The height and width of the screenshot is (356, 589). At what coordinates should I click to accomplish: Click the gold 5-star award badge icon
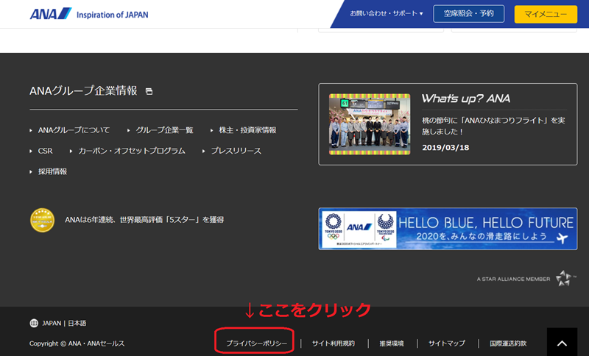pos(42,220)
